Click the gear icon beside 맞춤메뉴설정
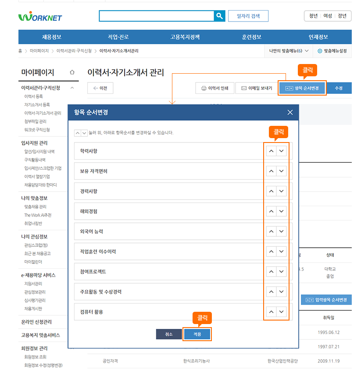The height and width of the screenshot is (385, 361). 319,50
